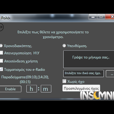The image size is (114, 114).
Task: Click the minutes field labeled m
Action: tap(46, 89)
